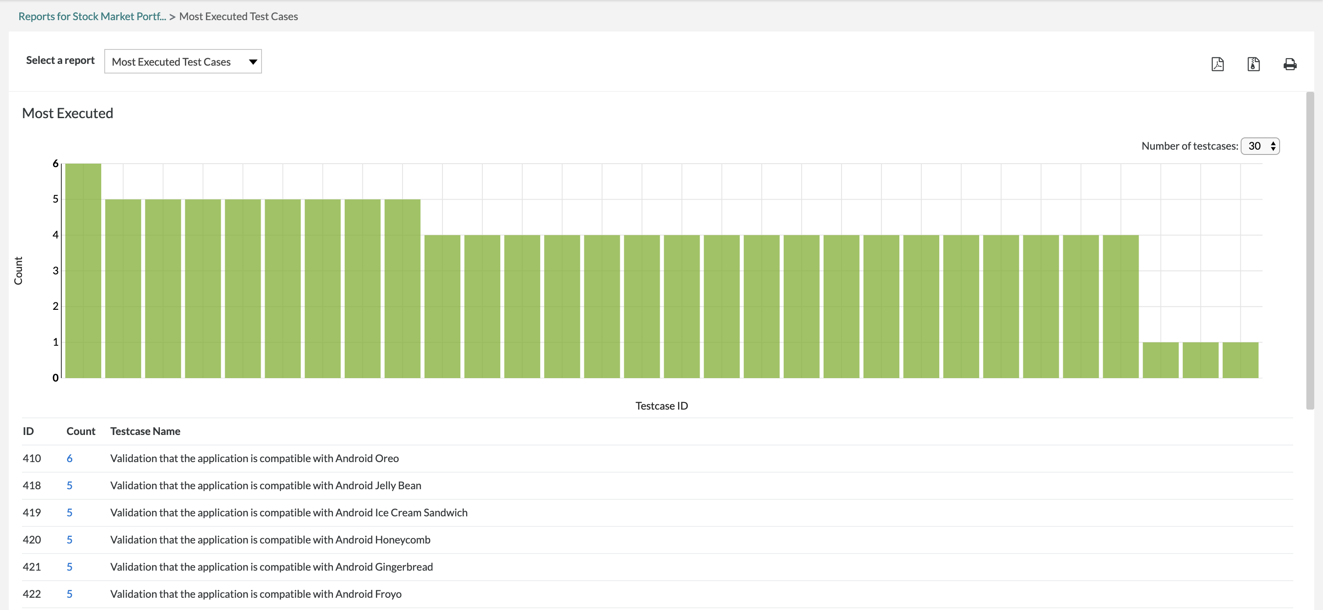Print the report via printer icon
This screenshot has height=610, width=1323.
(1290, 64)
